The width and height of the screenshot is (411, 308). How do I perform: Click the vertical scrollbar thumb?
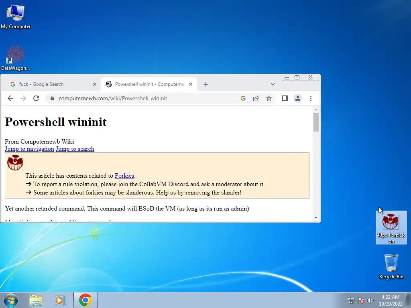316,122
